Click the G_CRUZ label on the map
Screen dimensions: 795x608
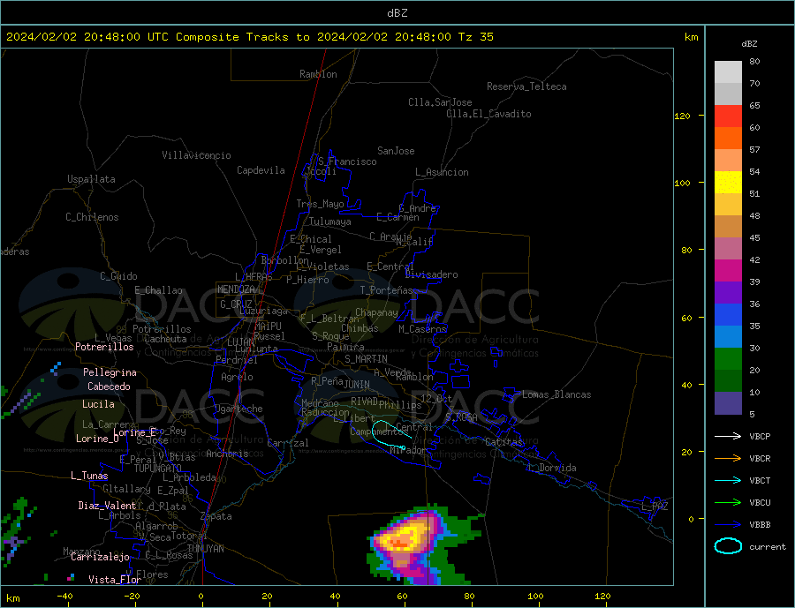pos(236,304)
